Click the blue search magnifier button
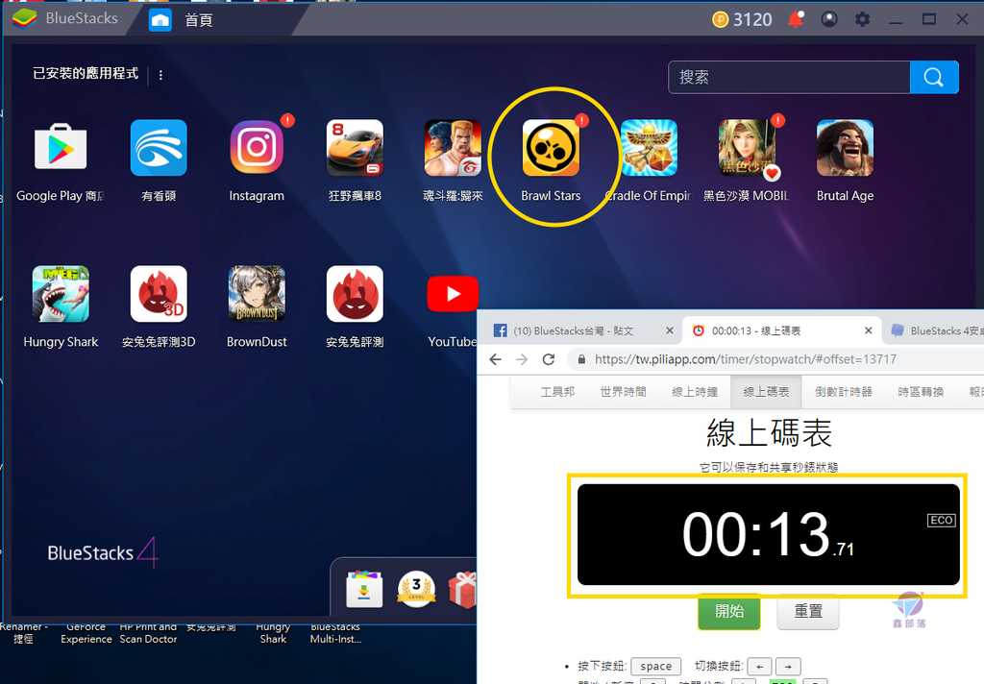The image size is (984, 684). click(934, 77)
